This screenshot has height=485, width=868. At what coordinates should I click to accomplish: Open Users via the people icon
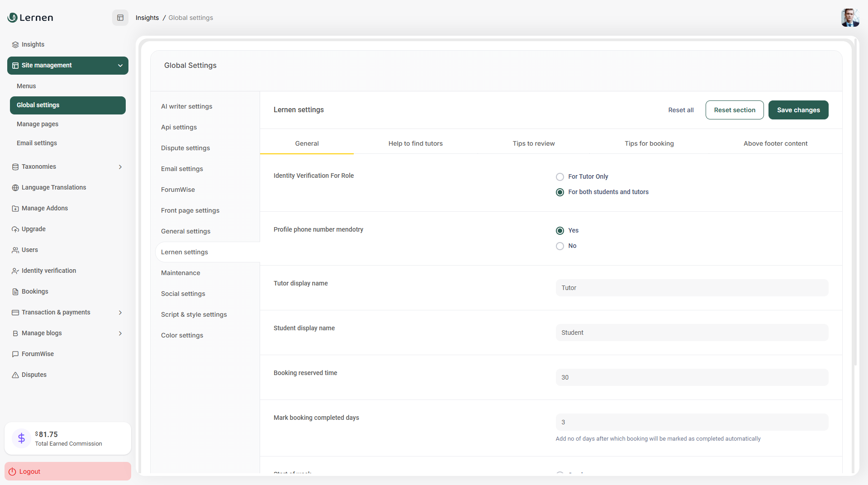pyautogui.click(x=15, y=250)
